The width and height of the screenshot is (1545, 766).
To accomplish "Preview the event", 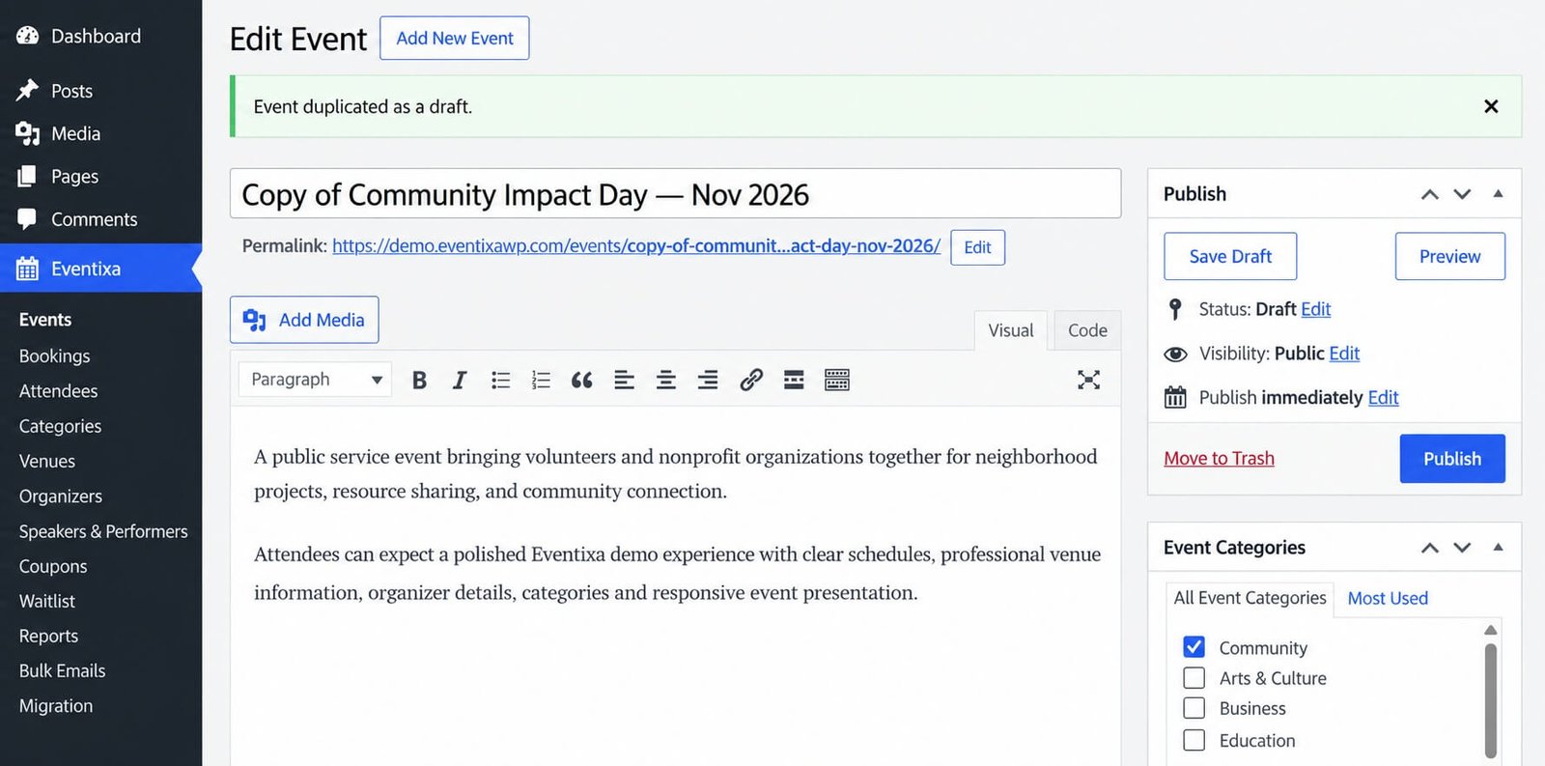I will pyautogui.click(x=1449, y=256).
